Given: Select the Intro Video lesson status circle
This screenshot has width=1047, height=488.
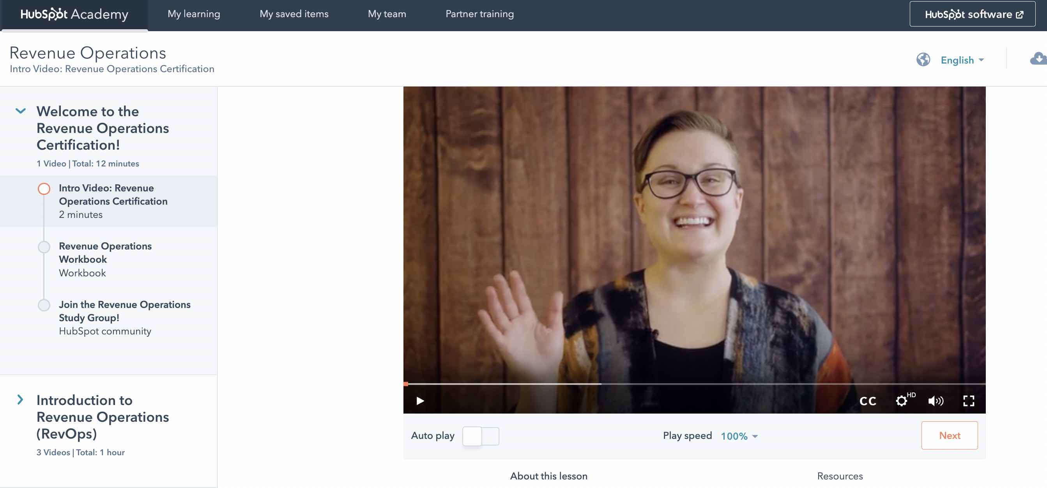Looking at the screenshot, I should [x=44, y=189].
